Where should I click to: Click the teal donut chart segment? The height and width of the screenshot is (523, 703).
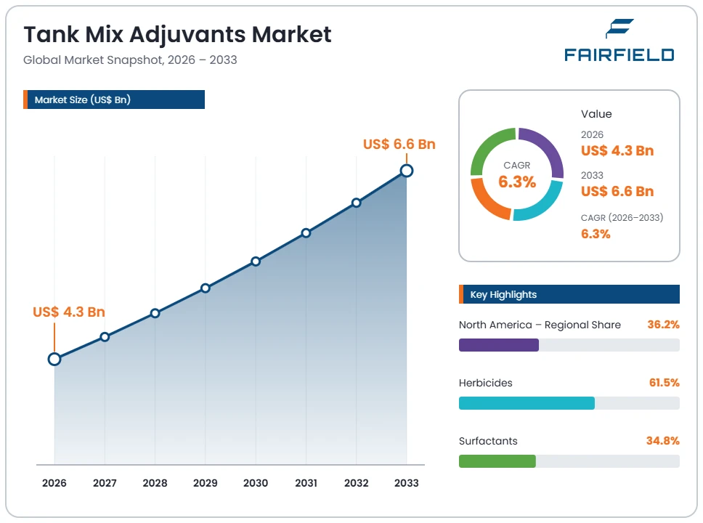click(543, 205)
